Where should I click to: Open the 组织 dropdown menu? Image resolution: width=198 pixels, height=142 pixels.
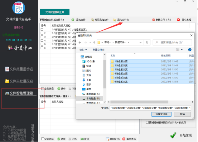point(83,50)
